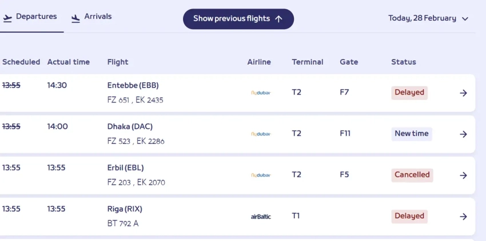
Task: Click flydubai logo on Entebbe row
Action: click(x=261, y=93)
